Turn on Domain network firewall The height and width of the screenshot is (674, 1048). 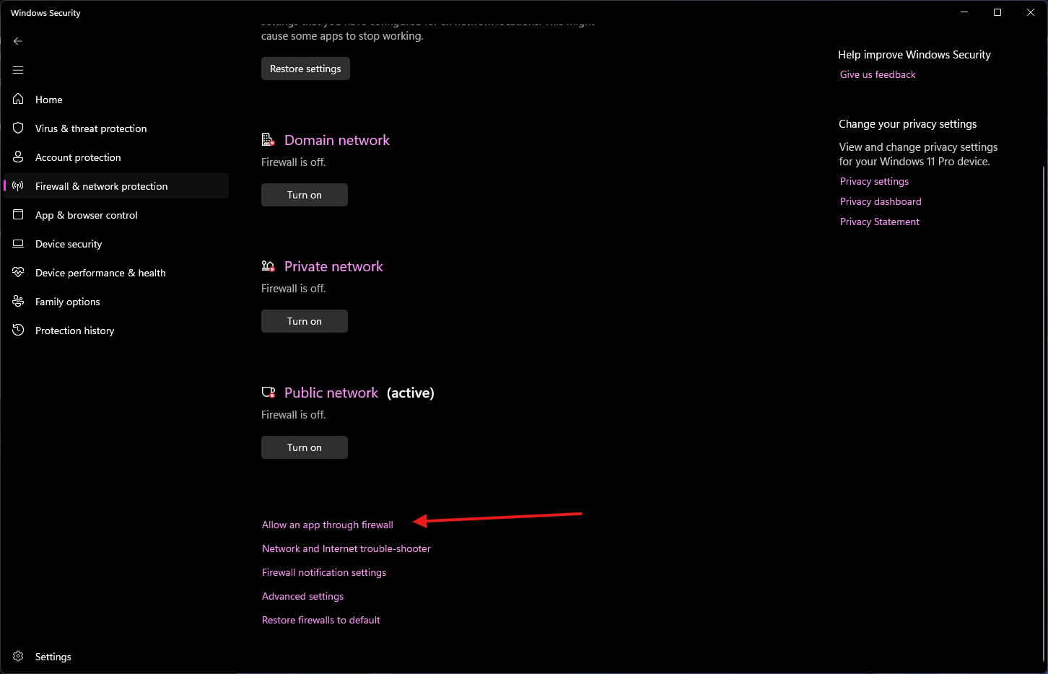[x=305, y=195]
